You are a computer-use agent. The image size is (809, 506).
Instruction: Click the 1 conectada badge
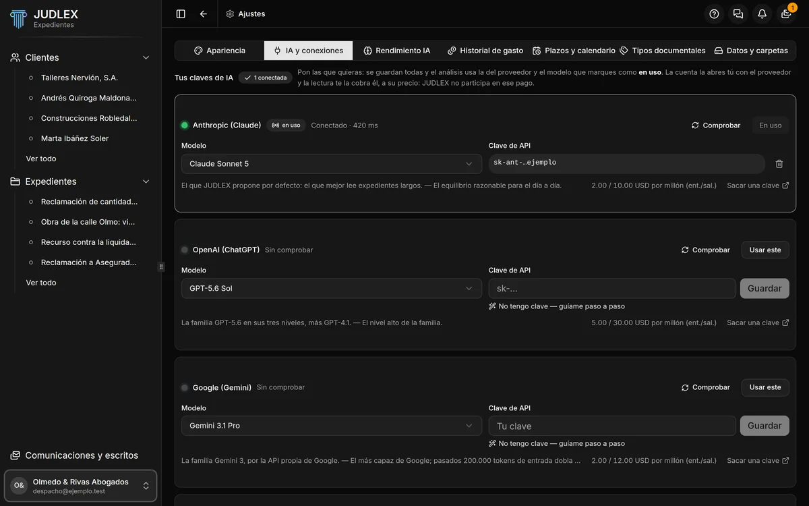click(265, 78)
